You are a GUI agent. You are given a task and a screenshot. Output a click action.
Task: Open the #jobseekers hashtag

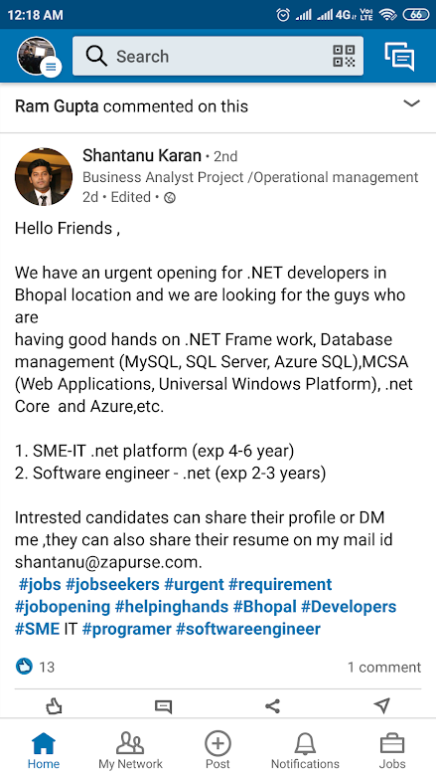click(x=112, y=584)
